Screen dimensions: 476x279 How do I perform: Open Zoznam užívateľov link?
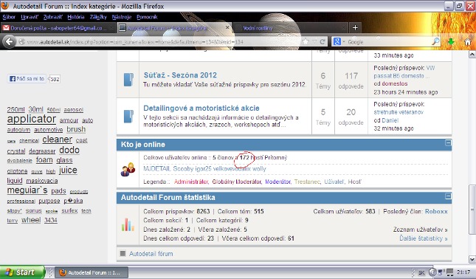click(x=420, y=230)
